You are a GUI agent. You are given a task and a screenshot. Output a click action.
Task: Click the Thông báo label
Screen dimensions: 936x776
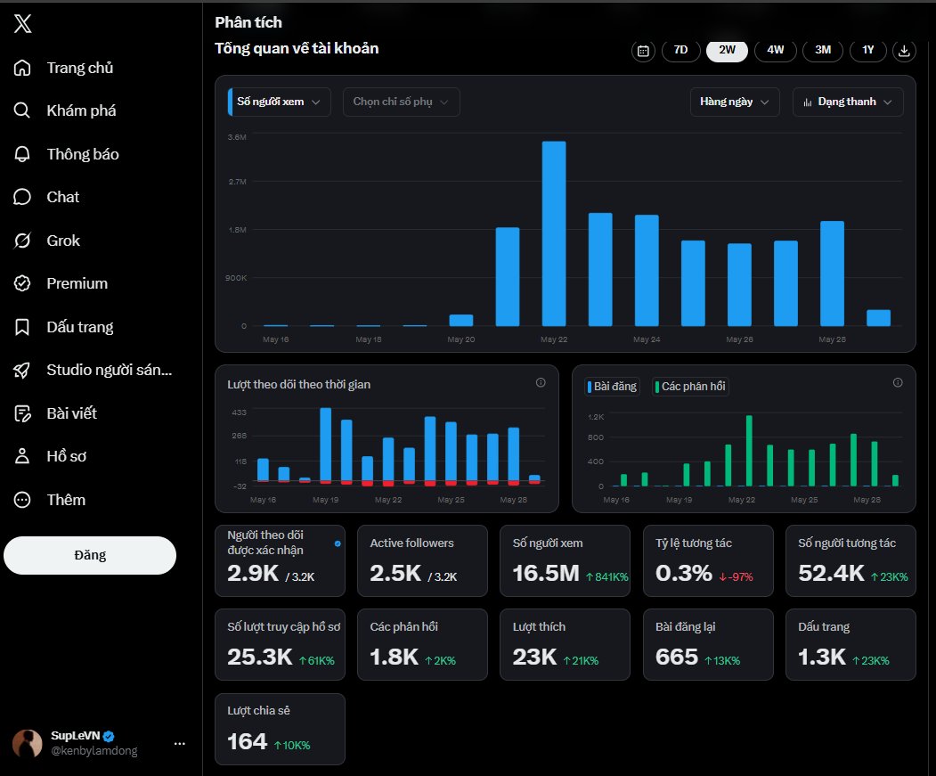pyautogui.click(x=83, y=154)
